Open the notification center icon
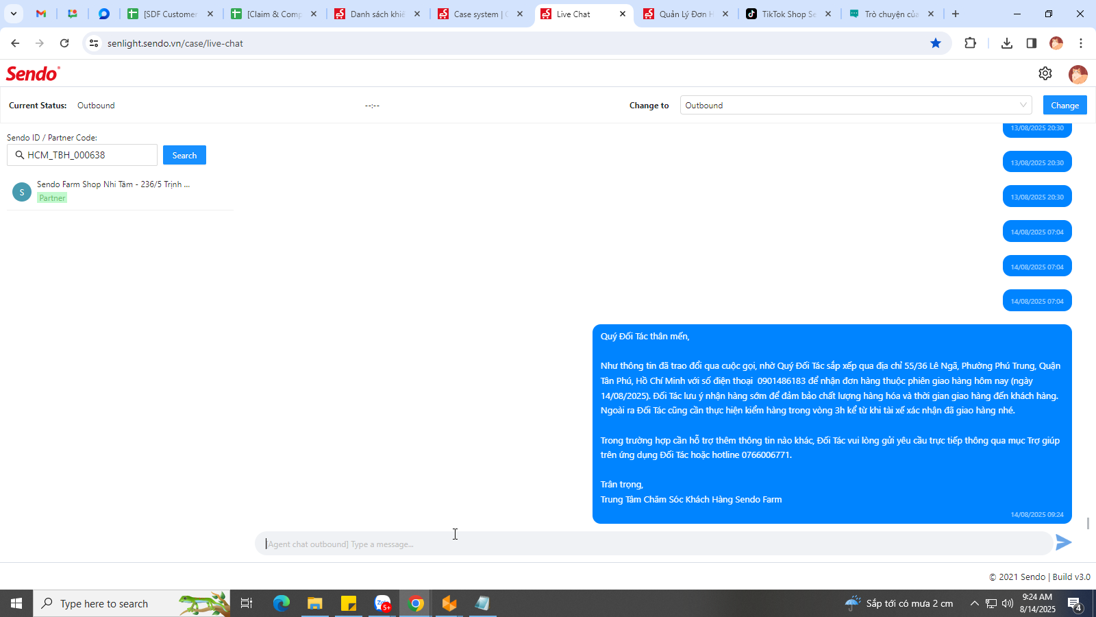This screenshot has width=1096, height=617. coord(1075,604)
